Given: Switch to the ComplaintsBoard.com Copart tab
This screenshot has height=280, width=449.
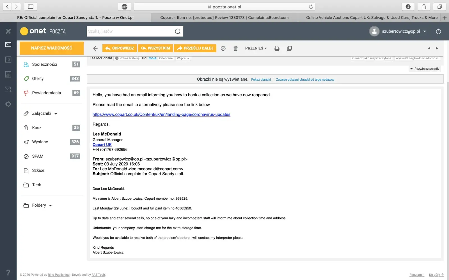Looking at the screenshot, I should pyautogui.click(x=224, y=18).
